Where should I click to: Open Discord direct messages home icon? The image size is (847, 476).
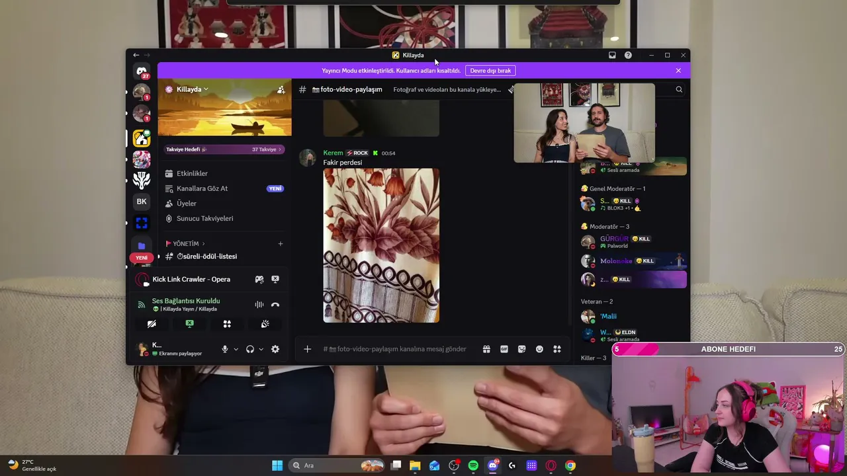coord(142,71)
